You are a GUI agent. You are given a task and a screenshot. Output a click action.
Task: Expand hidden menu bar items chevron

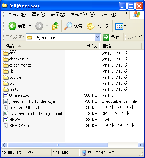tap(126, 13)
